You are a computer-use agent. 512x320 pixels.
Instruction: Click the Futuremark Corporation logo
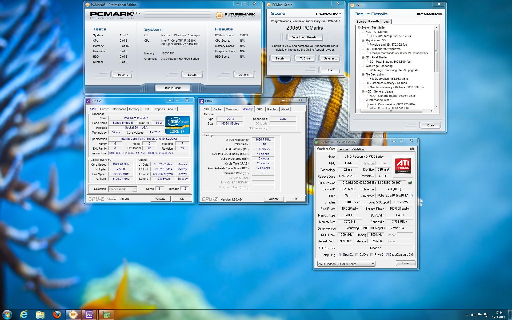pos(235,15)
